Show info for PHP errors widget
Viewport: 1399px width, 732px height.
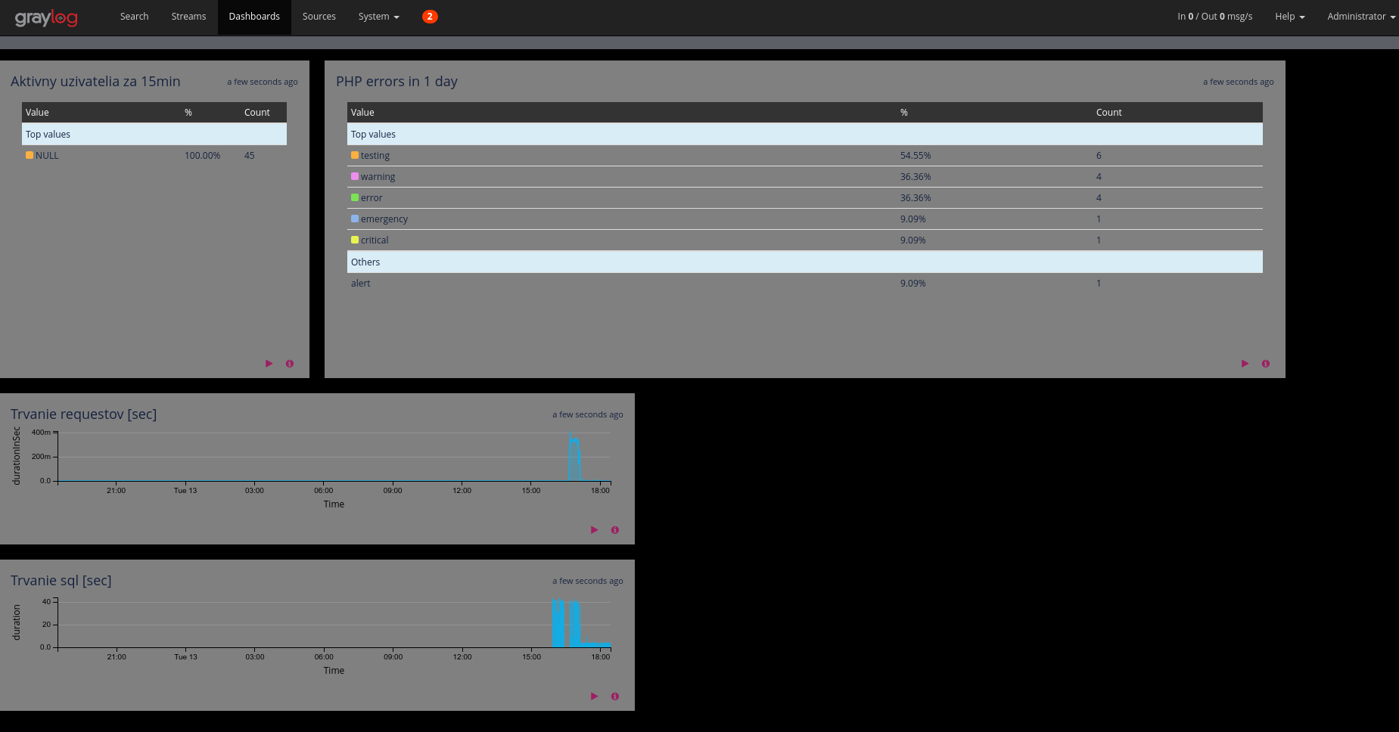click(1265, 363)
